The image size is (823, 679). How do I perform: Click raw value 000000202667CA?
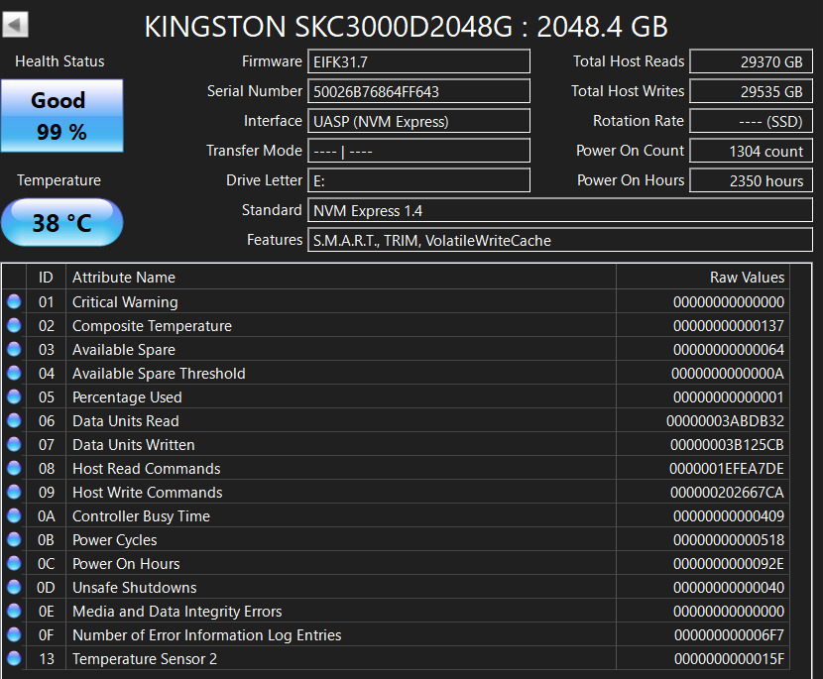(x=727, y=493)
